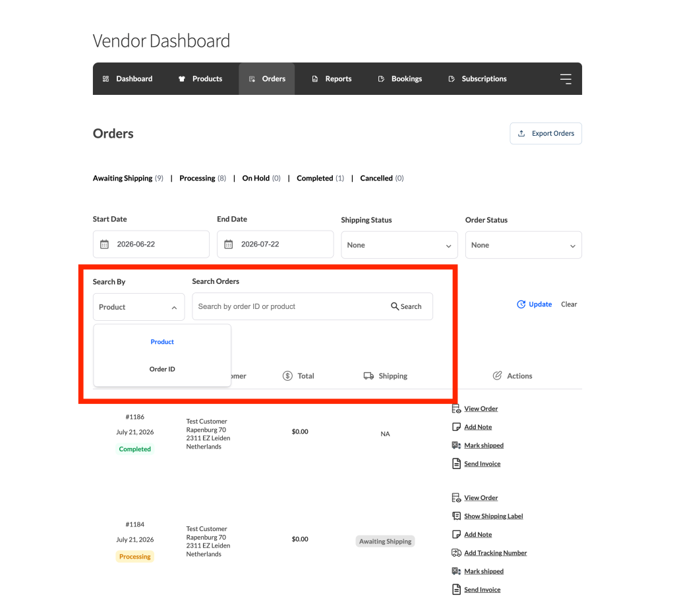Viewport: 675px width, 614px height.
Task: Click the Dashboard grid icon
Action: point(105,79)
